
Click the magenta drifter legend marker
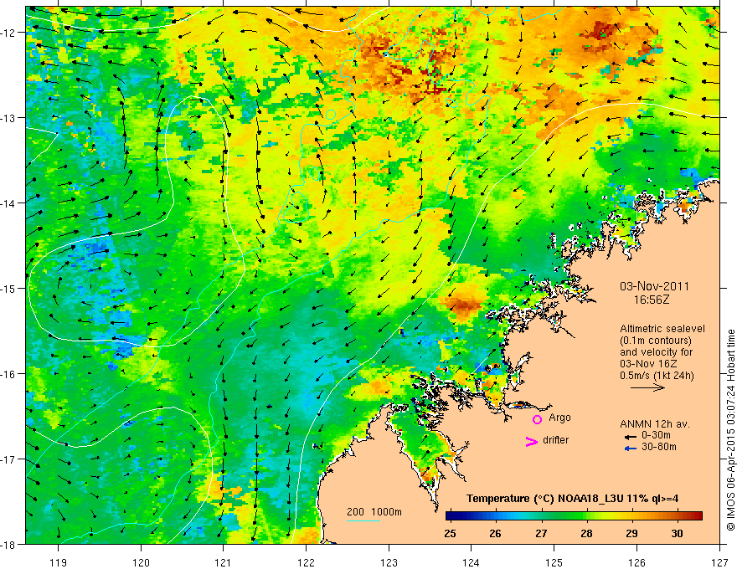pos(531,441)
